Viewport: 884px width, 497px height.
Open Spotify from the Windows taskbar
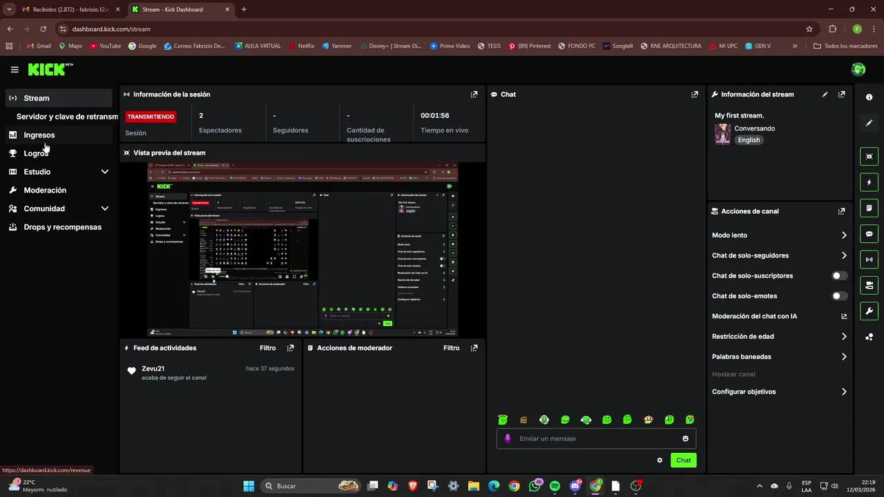pyautogui.click(x=555, y=486)
